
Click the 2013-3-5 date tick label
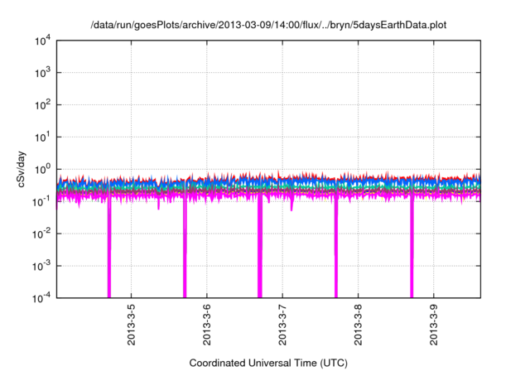pos(132,325)
